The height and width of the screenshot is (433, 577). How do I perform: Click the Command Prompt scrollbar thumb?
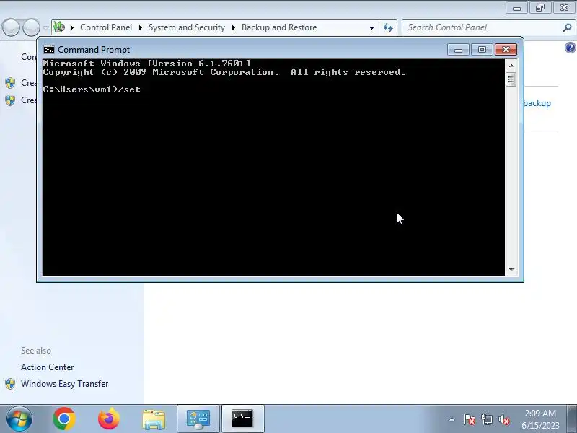tap(511, 79)
